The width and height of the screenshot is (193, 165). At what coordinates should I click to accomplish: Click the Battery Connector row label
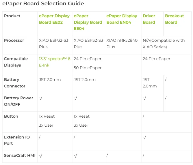pos(15,83)
